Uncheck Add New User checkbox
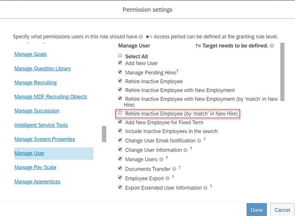Viewport: 295px width, 216px height. point(120,62)
